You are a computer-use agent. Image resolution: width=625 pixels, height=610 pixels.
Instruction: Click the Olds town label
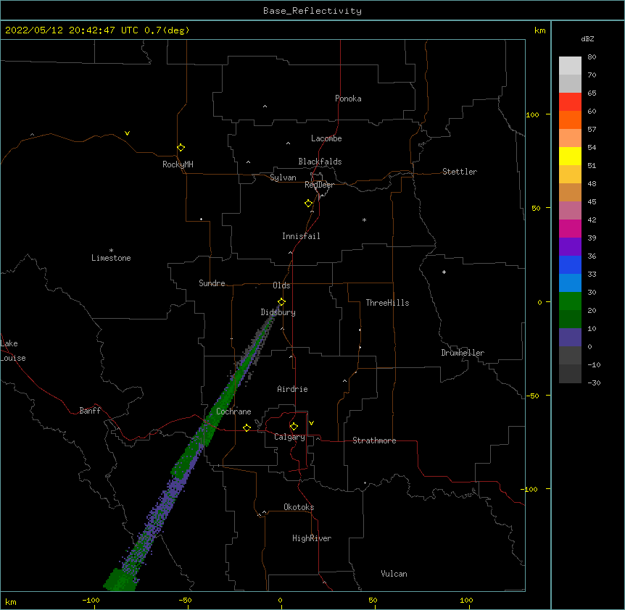(x=281, y=285)
